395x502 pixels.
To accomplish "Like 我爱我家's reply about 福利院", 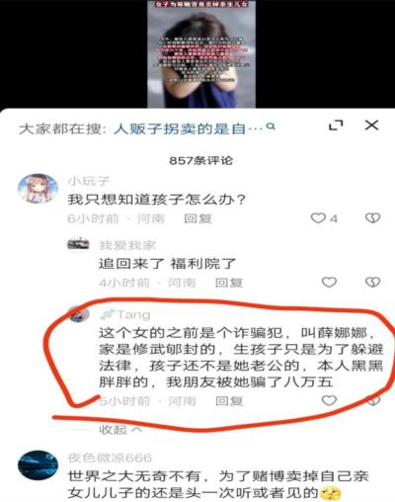I will 329,282.
